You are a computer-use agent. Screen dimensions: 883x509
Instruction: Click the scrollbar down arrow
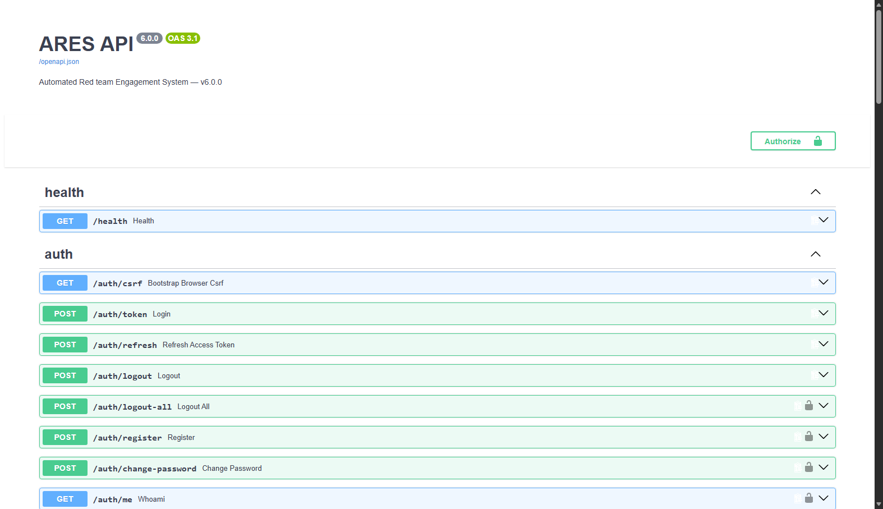pyautogui.click(x=879, y=505)
